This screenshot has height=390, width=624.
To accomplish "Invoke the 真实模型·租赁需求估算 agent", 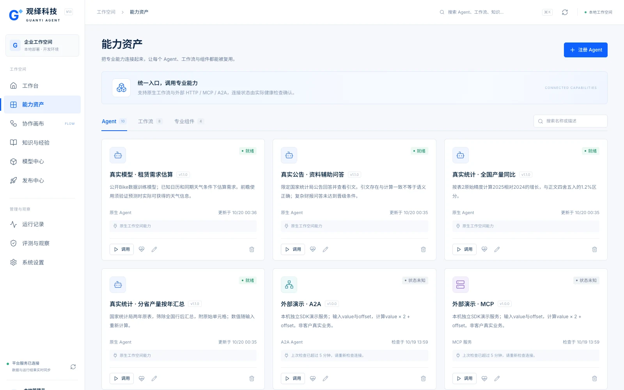I will coord(122,249).
